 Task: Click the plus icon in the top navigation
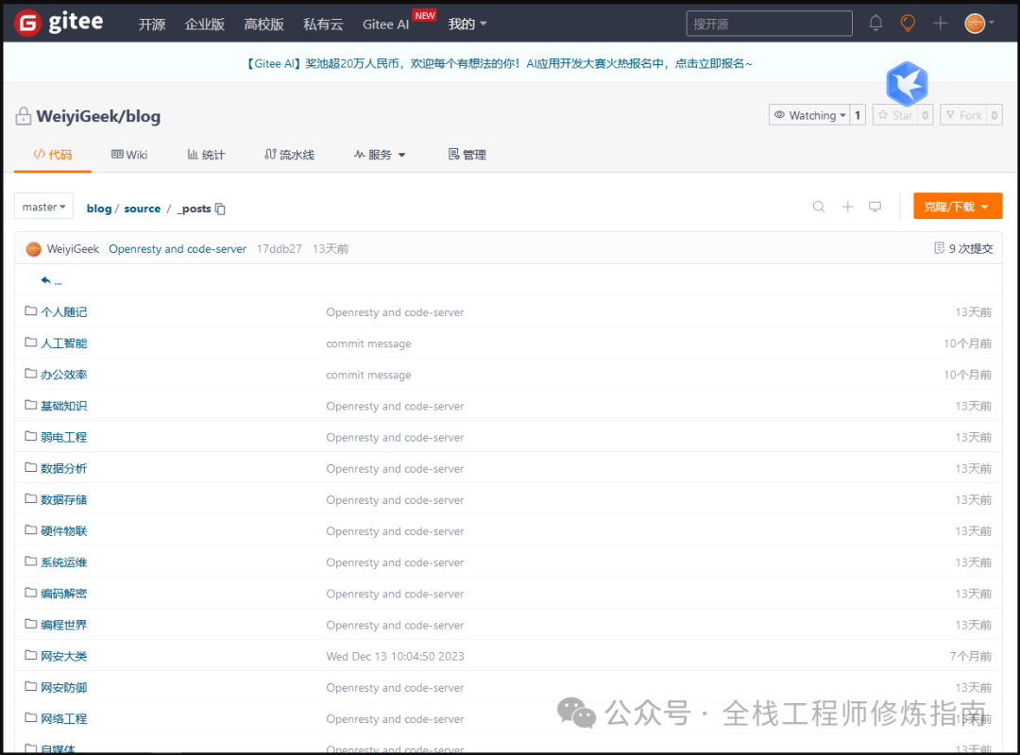940,24
